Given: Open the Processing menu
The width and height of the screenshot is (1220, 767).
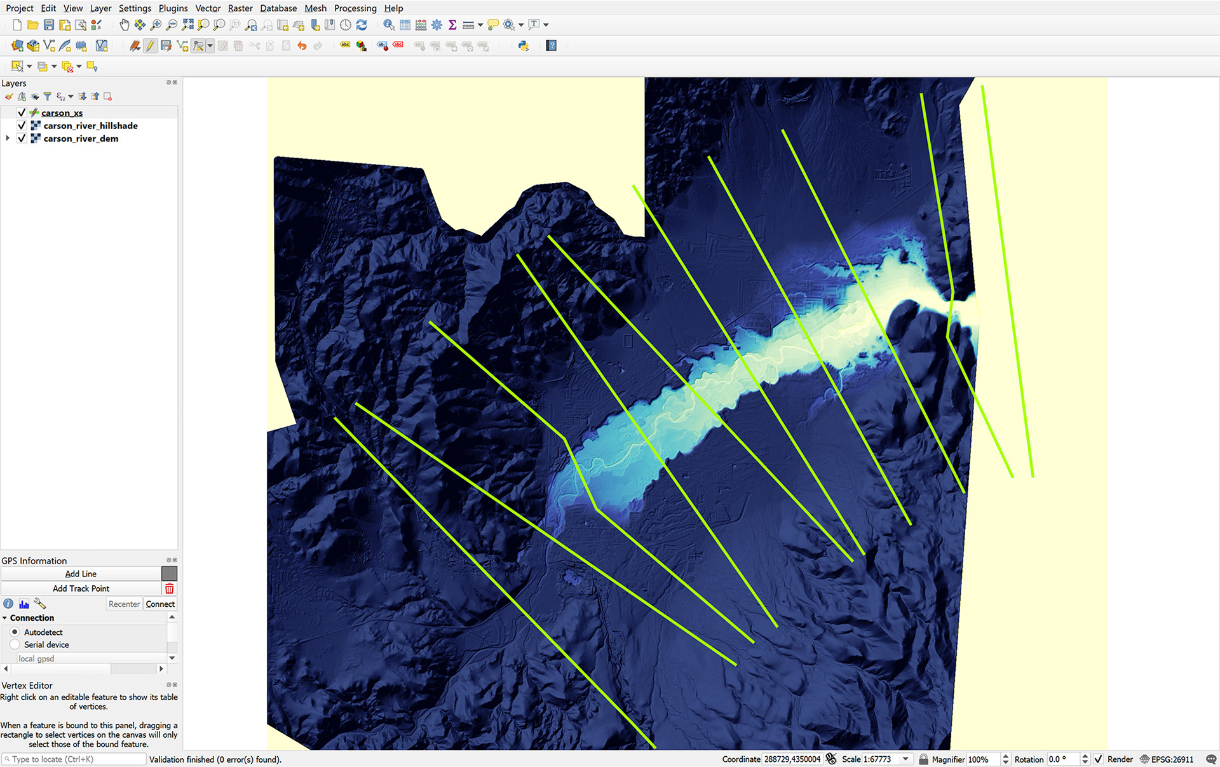Looking at the screenshot, I should click(355, 8).
